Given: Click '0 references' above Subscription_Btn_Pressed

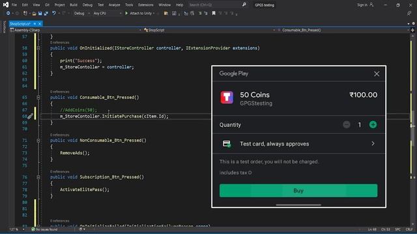Looking at the screenshot, I should click(x=59, y=172).
